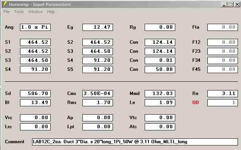Maximize the Hornresp window
This screenshot has width=241, height=150.
pos(230,5)
